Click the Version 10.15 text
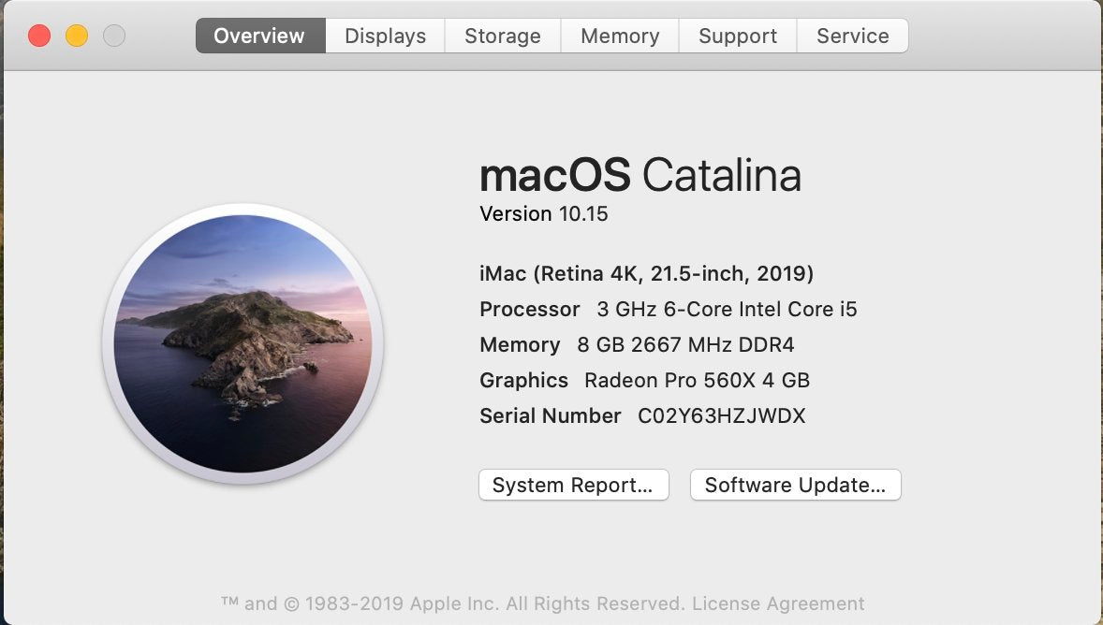Viewport: 1103px width, 625px height. coord(544,213)
